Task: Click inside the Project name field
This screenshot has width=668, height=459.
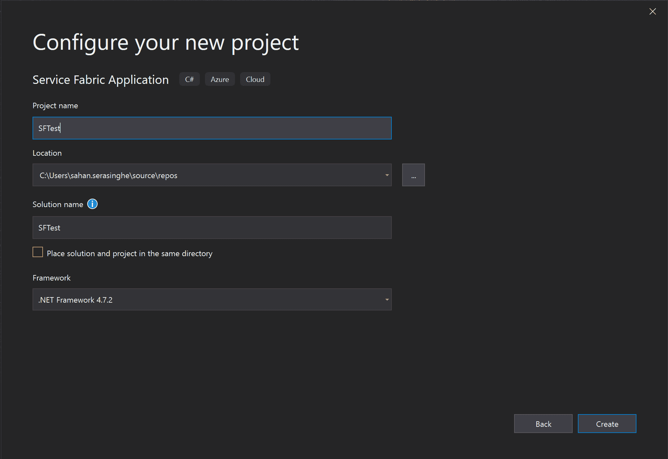Action: 211,128
